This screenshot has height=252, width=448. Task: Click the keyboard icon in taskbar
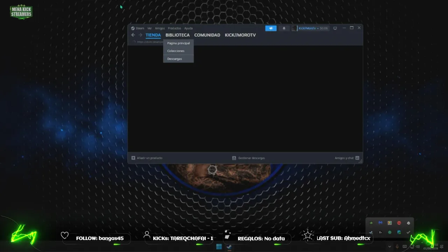405,247
